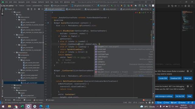Open more actions ellipsis in VS Code
The image size is (195, 109).
click(192, 6)
